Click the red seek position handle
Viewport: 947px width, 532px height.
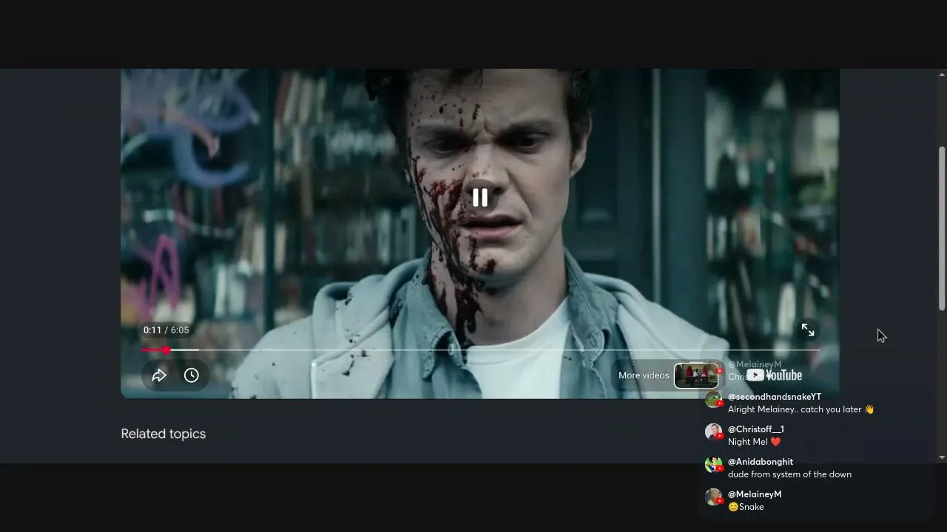[166, 350]
